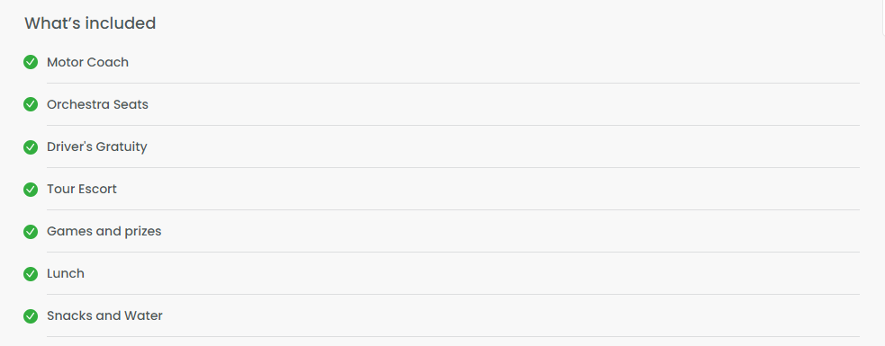The width and height of the screenshot is (885, 346).
Task: Click the check icon beside Games and prizes
Action: click(31, 231)
